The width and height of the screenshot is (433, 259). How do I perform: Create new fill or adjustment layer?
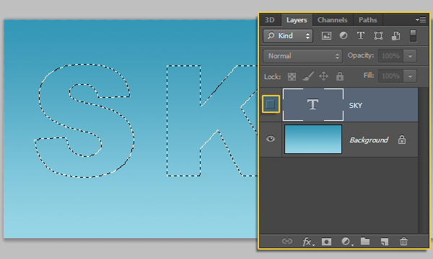point(346,242)
